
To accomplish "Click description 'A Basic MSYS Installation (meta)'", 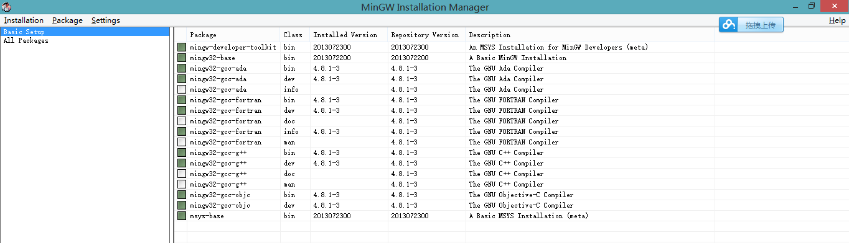I will click(x=528, y=216).
